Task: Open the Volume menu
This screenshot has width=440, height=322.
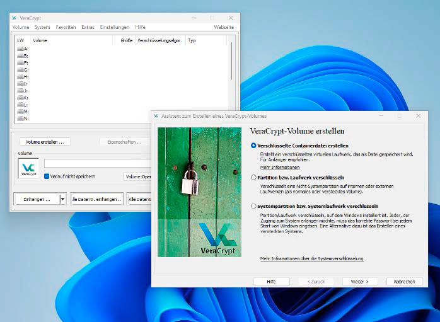Action: coord(21,27)
